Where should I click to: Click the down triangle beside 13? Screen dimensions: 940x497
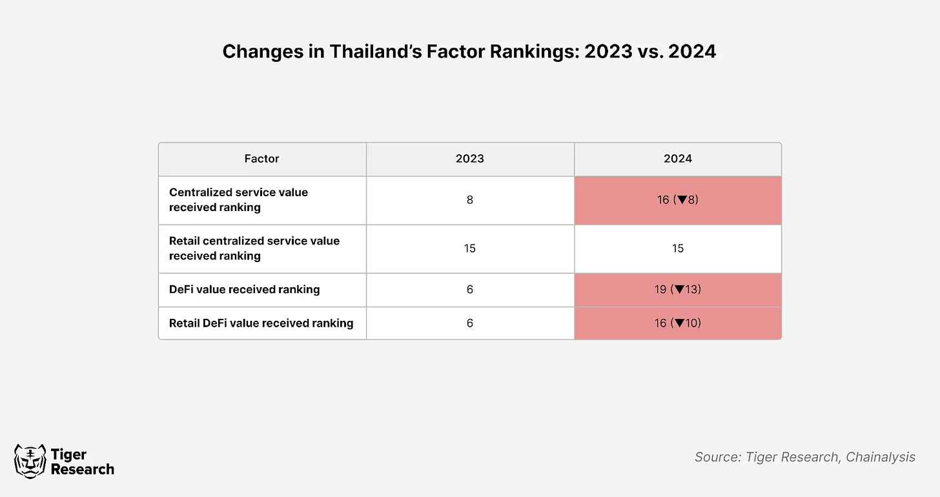(x=679, y=290)
